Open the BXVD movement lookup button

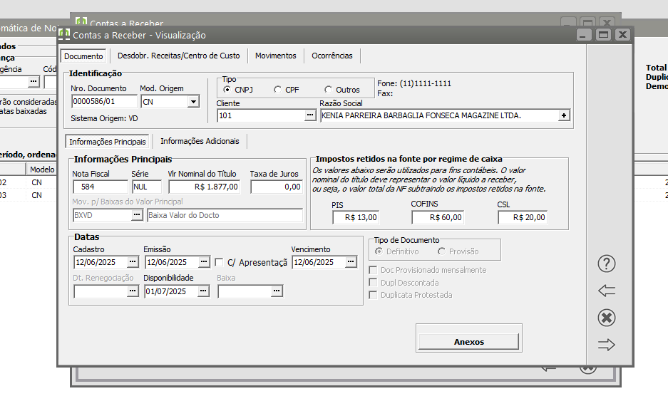(x=136, y=215)
